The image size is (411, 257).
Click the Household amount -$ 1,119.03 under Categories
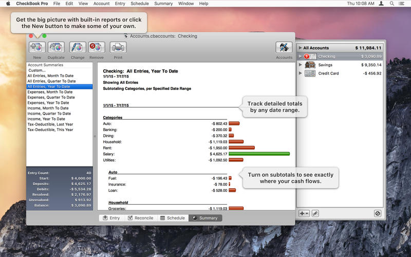coord(218,142)
